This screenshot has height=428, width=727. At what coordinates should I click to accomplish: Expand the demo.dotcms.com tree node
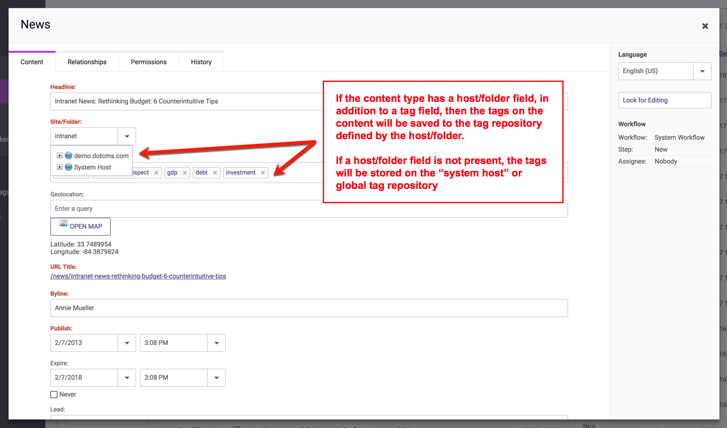tap(59, 156)
